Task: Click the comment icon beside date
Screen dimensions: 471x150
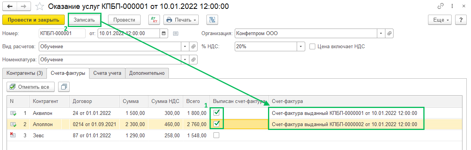Action: click(175, 34)
